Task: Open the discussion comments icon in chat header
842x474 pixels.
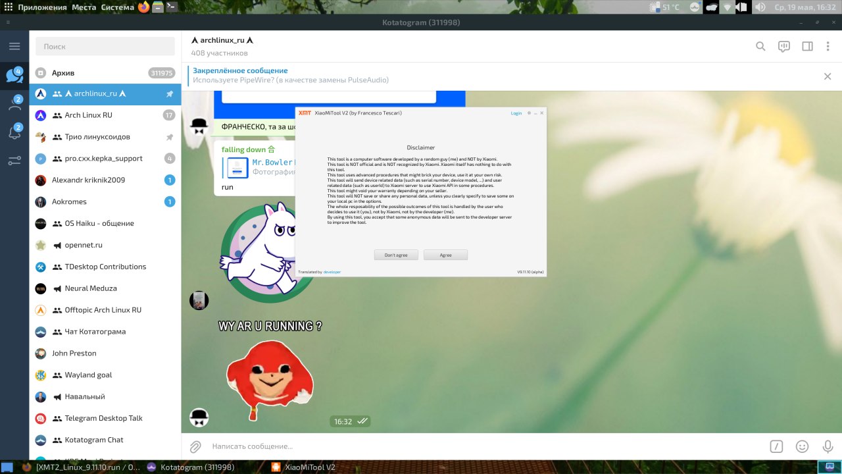Action: click(784, 47)
